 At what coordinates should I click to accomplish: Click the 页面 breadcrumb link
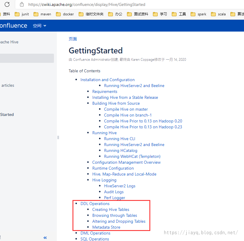tap(73, 39)
